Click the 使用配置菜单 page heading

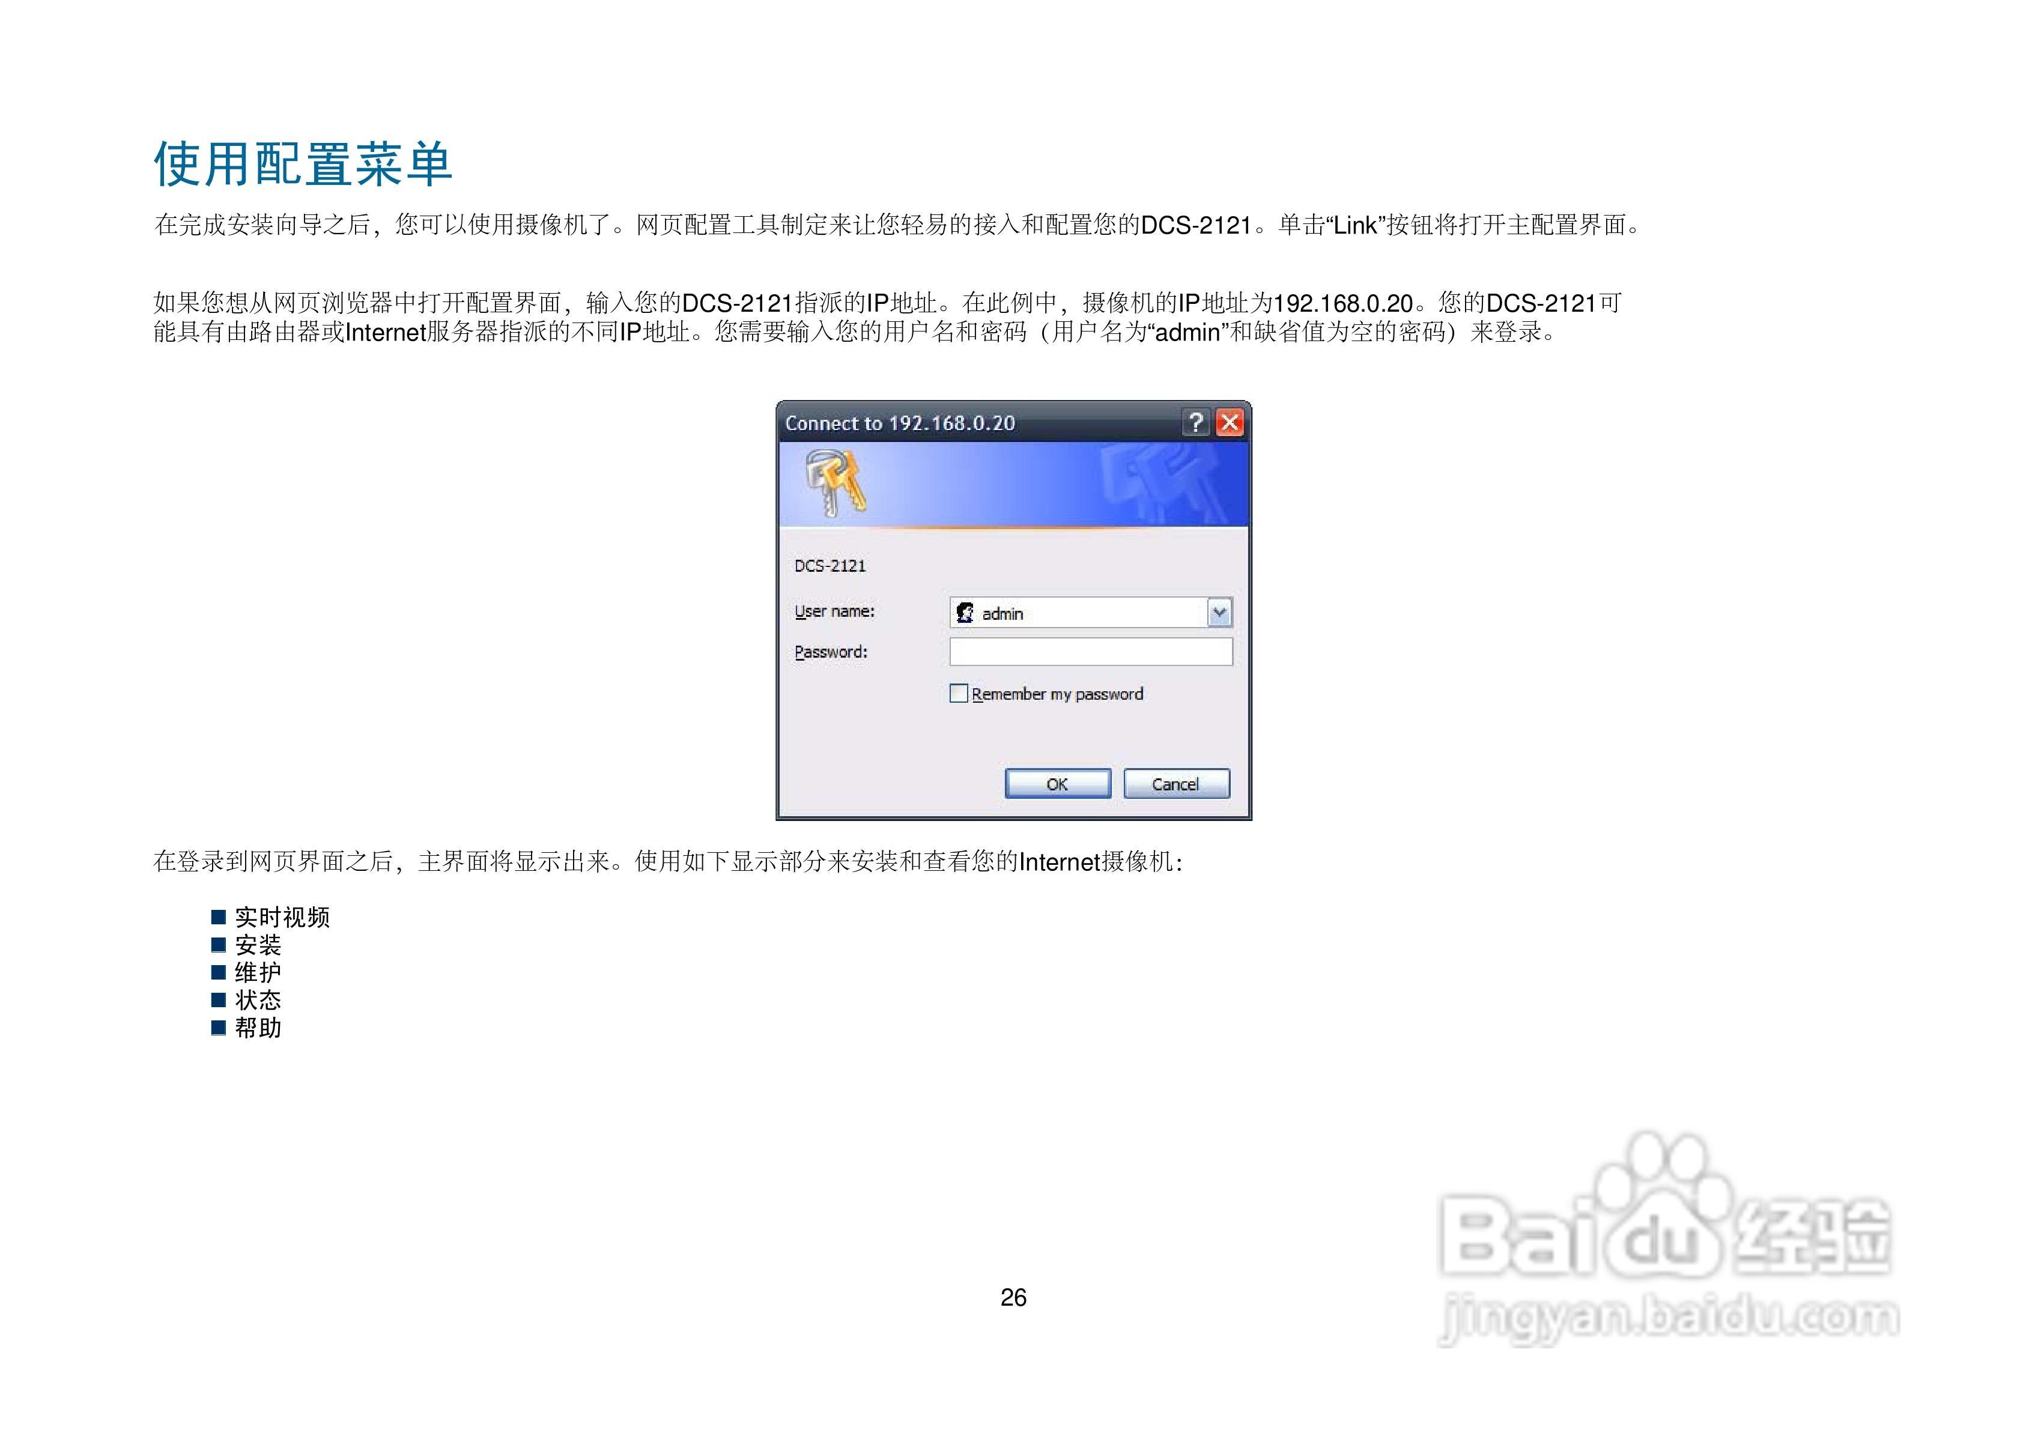click(x=303, y=165)
